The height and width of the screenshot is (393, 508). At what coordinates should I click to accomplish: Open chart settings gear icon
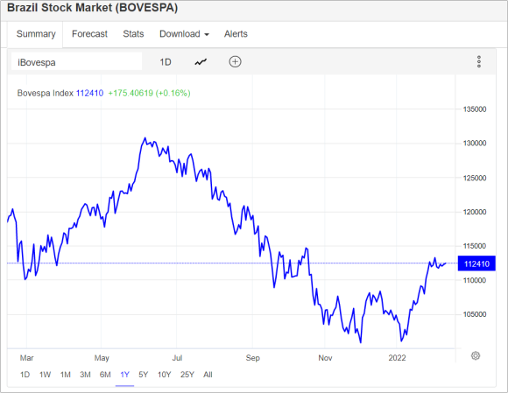click(476, 355)
